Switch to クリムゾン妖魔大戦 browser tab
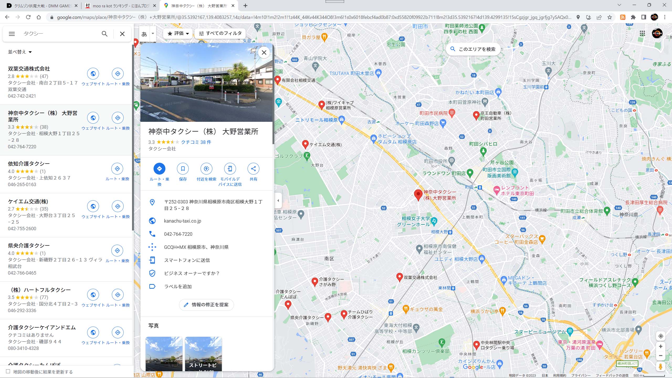Screen dimensions: 672x378 pos(42,6)
